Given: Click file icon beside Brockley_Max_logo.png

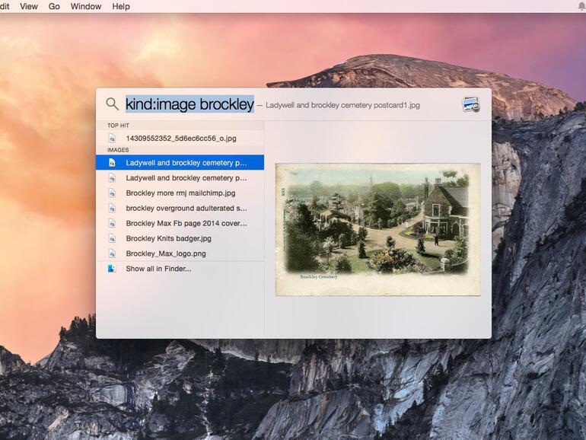Looking at the screenshot, I should coord(112,253).
